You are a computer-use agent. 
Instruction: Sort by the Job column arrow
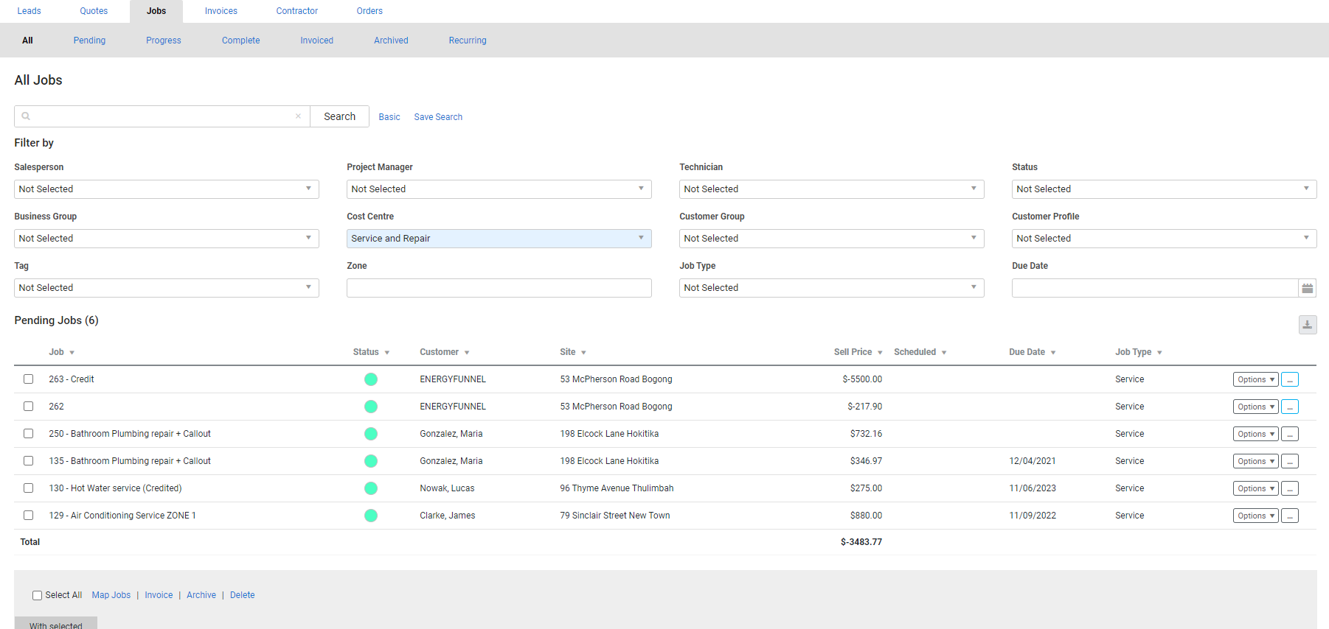point(72,353)
